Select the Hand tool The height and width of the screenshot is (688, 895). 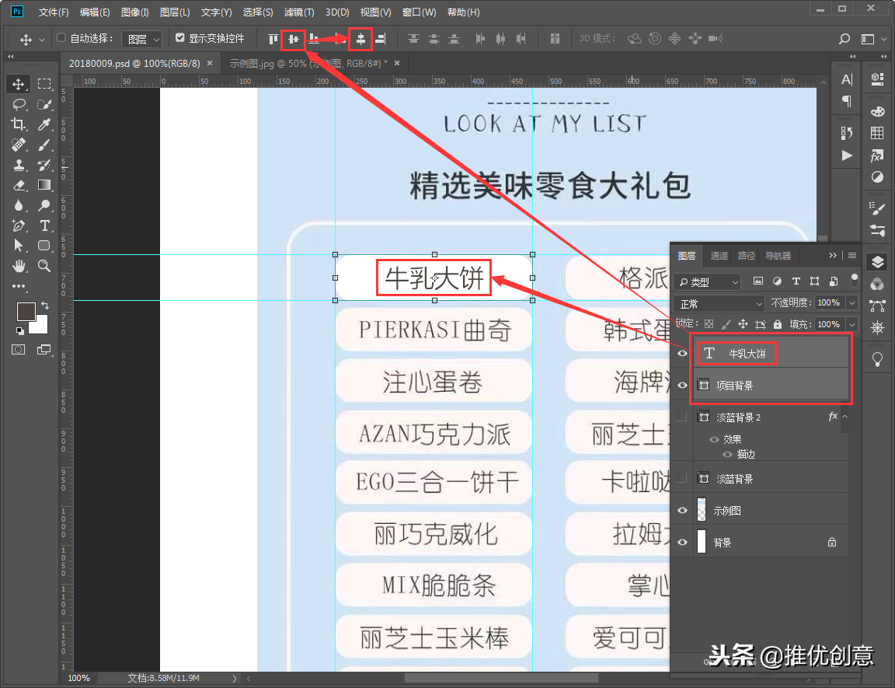[x=19, y=266]
